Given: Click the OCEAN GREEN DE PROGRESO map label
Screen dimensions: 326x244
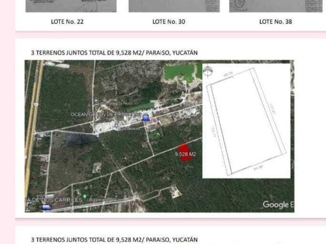Looking at the screenshot, I should [x=106, y=114].
